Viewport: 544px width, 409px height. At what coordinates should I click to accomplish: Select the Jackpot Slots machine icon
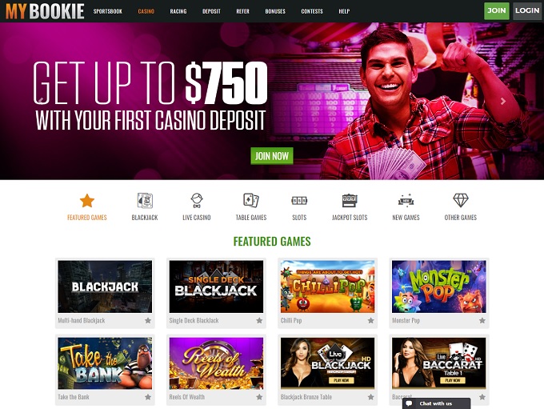tap(350, 200)
